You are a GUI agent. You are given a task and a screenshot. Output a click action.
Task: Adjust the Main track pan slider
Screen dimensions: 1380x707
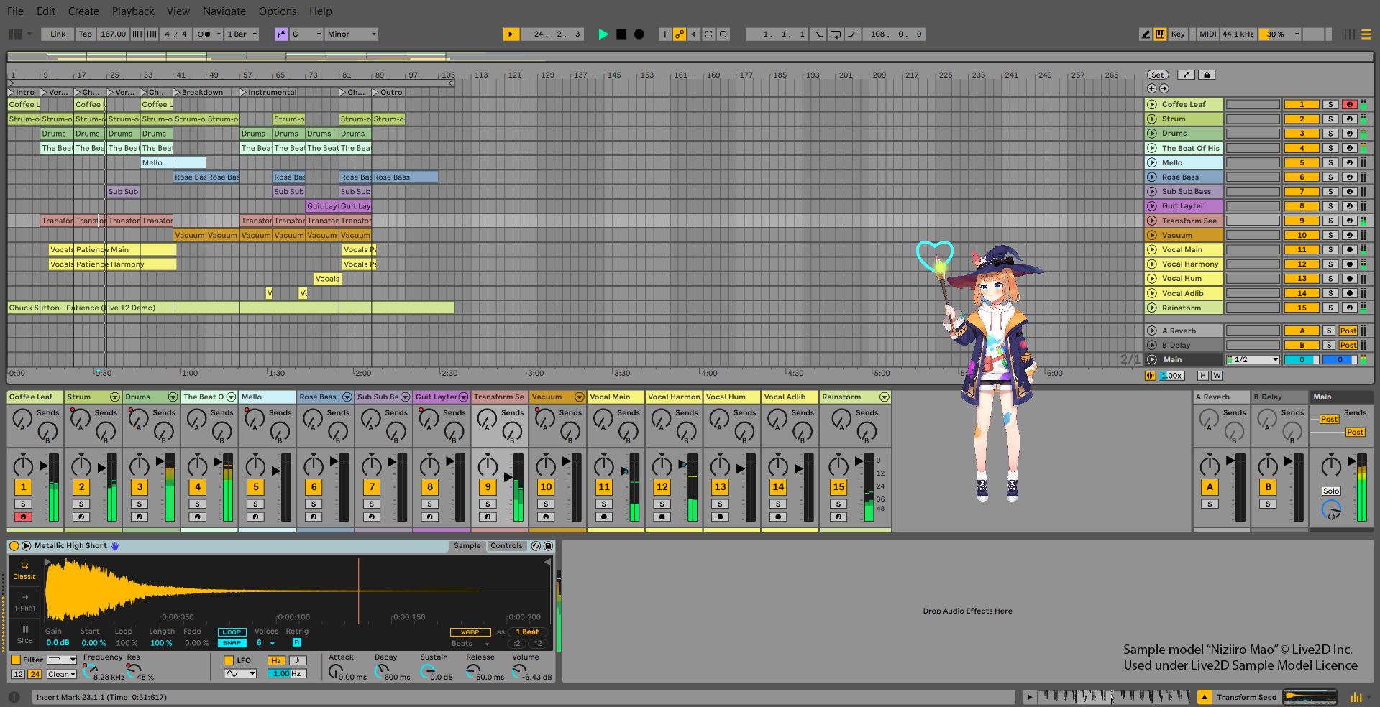pyautogui.click(x=1340, y=359)
